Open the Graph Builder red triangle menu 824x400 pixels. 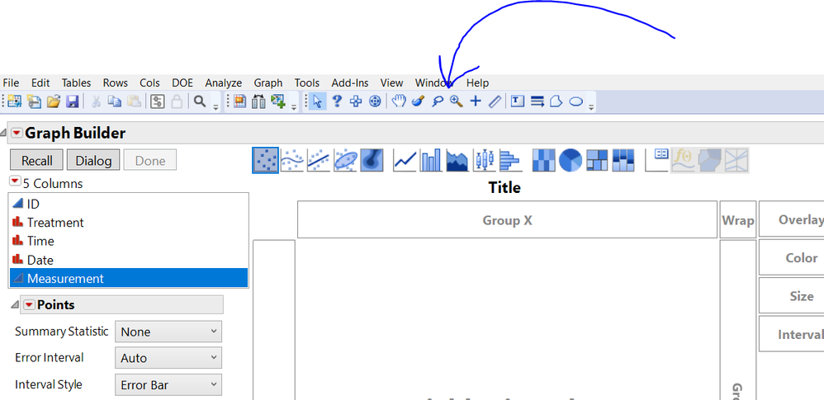pos(17,134)
